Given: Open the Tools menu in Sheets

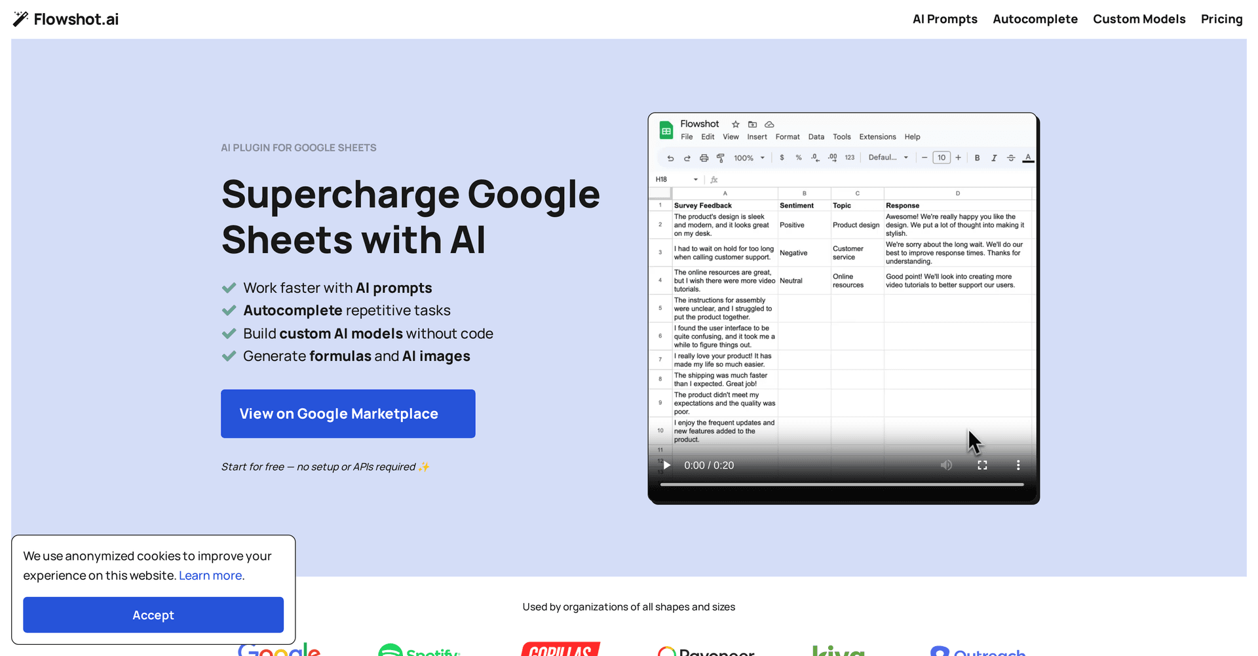Looking at the screenshot, I should 842,137.
